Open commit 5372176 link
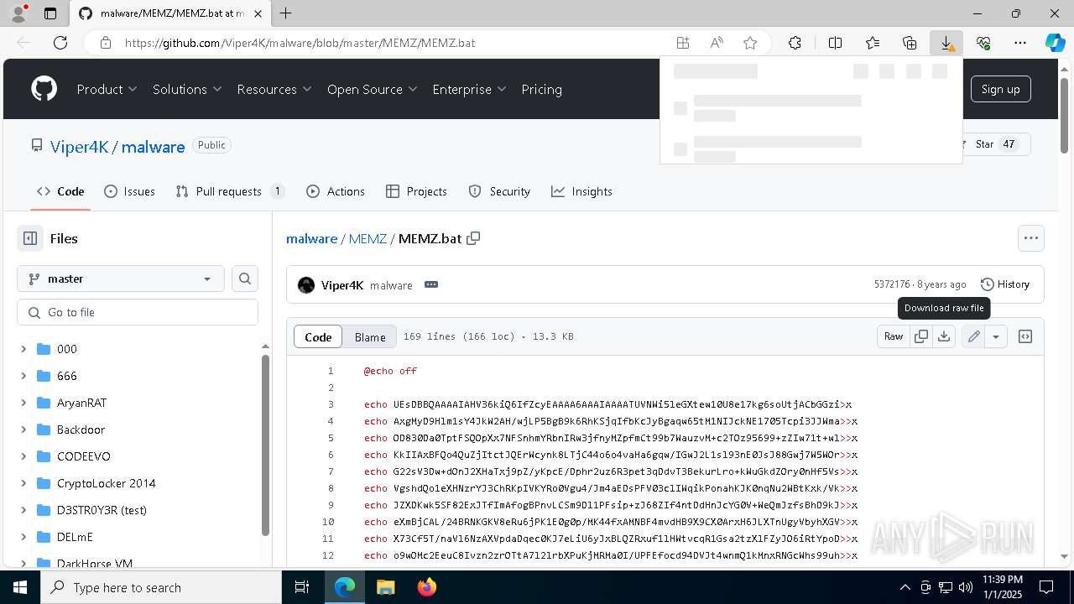This screenshot has width=1074, height=604. (x=892, y=284)
